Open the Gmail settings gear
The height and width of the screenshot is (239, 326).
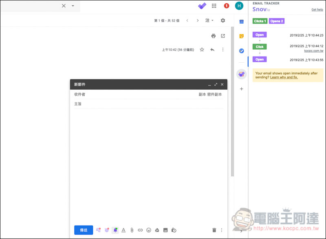coord(222,20)
